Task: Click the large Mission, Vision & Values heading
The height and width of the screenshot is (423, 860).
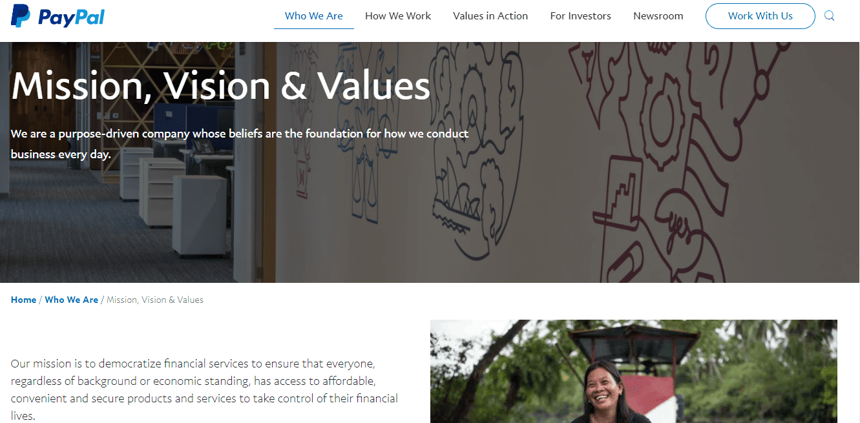Action: 220,86
